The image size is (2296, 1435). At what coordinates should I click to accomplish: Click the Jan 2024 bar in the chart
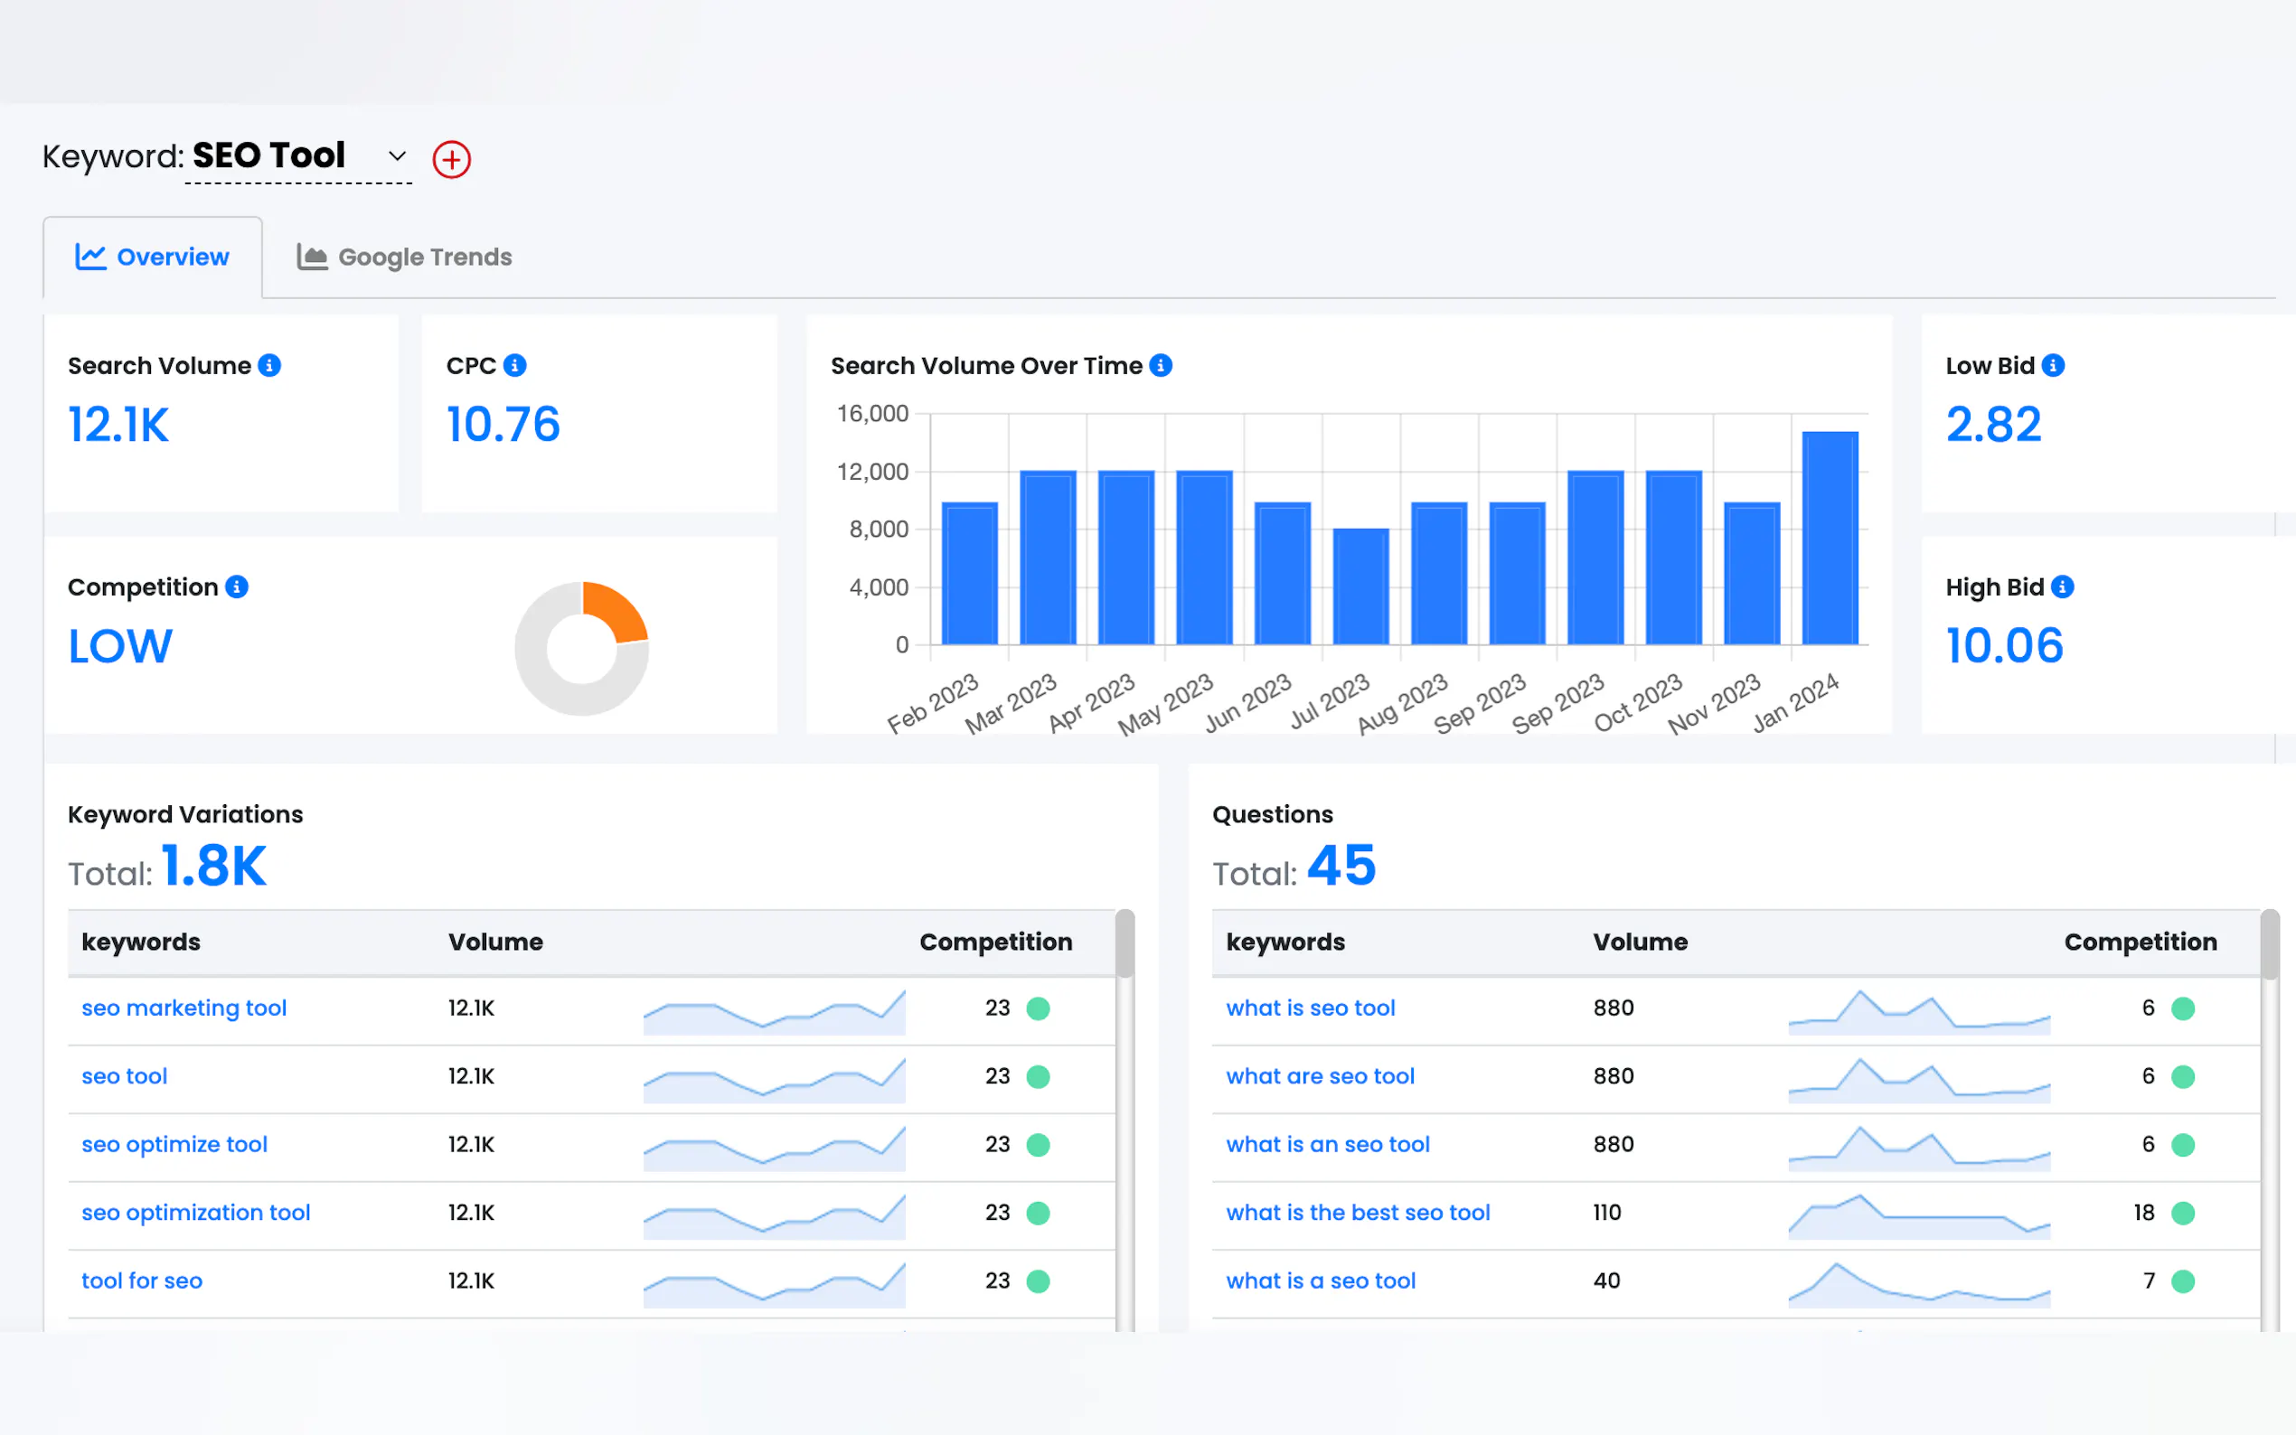1829,539
